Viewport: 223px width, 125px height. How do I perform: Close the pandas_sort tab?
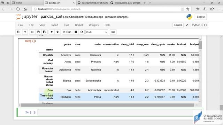pos(74,3)
